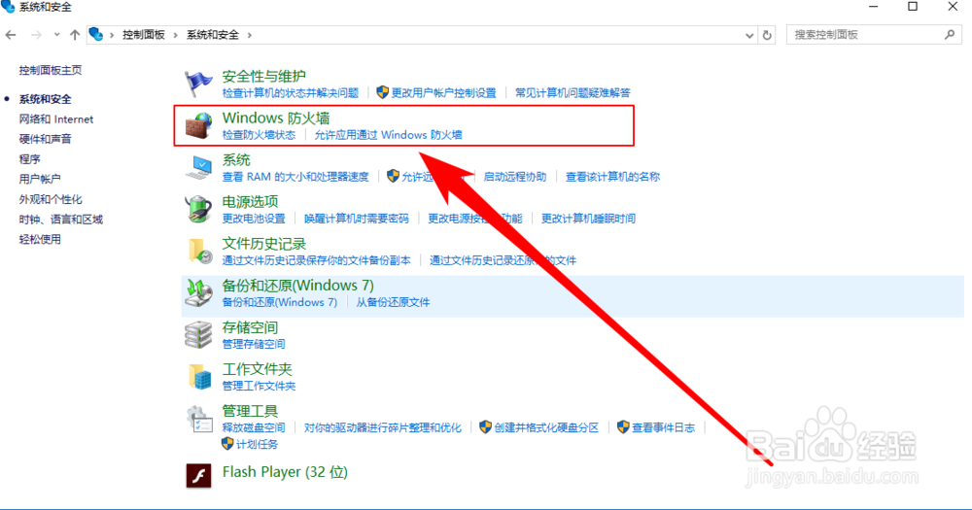Click 更改用户帐户控制设置 link

pos(443,93)
